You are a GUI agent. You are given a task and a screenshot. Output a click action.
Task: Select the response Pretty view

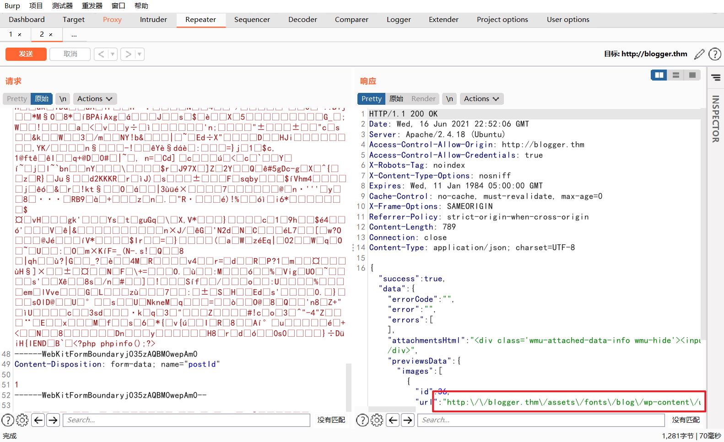tap(371, 98)
